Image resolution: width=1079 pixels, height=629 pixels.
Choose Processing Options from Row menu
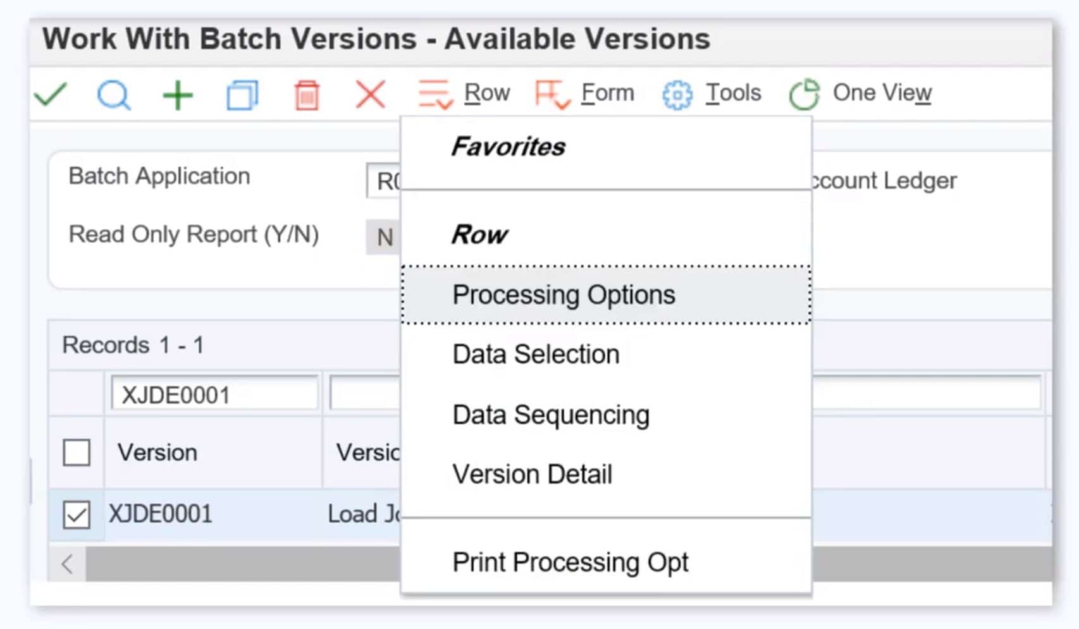(x=564, y=295)
